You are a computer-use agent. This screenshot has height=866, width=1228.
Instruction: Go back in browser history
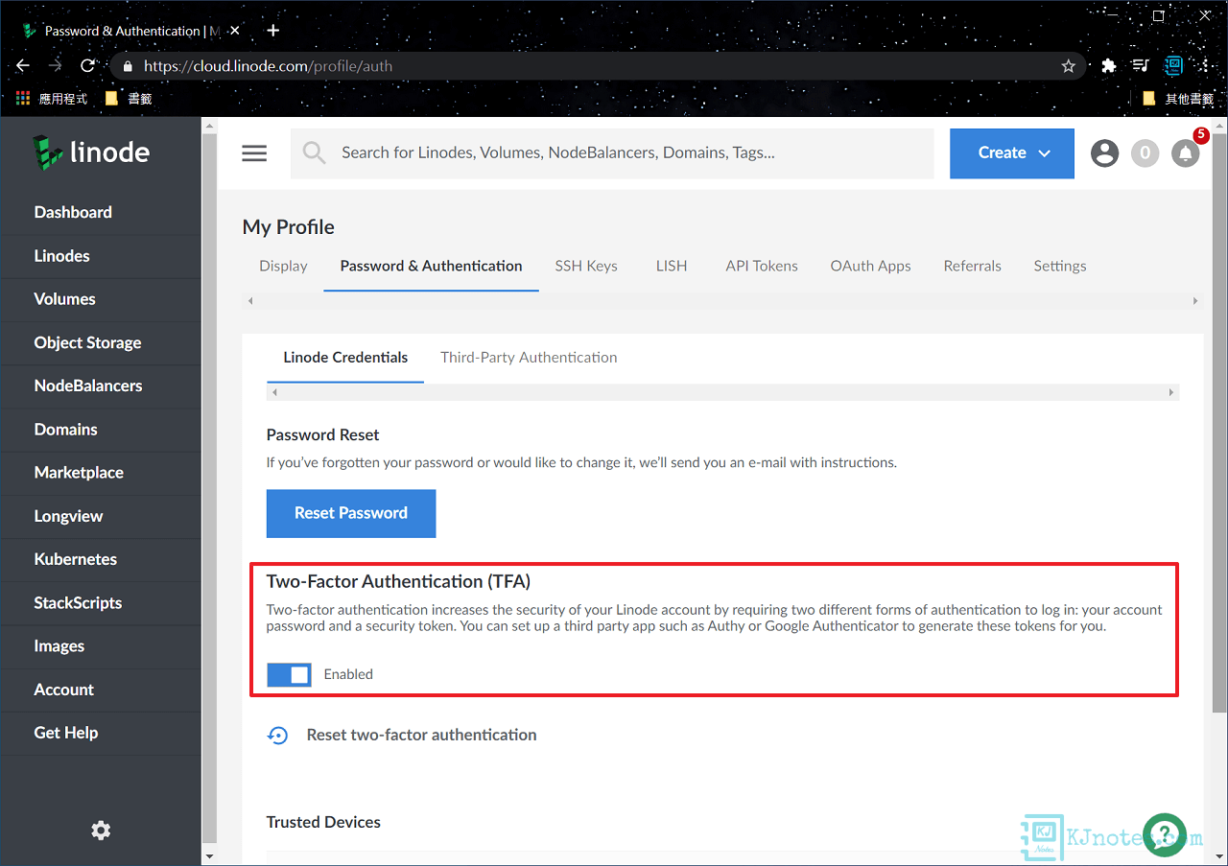point(23,66)
